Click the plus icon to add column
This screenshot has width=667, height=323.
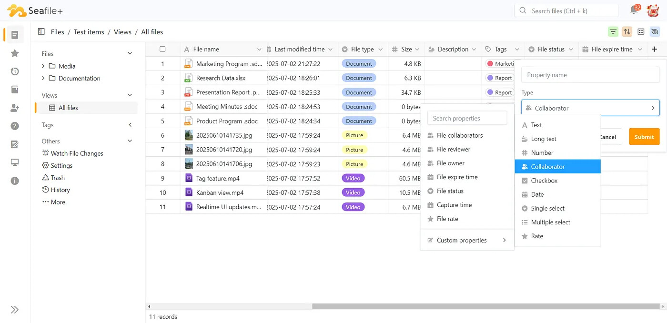tap(654, 49)
